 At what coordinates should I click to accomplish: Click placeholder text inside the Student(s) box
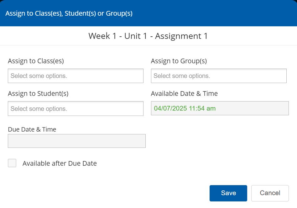[39, 109]
